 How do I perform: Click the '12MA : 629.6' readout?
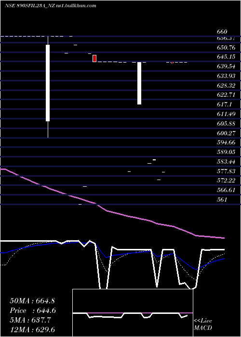pyautogui.click(x=33, y=330)
